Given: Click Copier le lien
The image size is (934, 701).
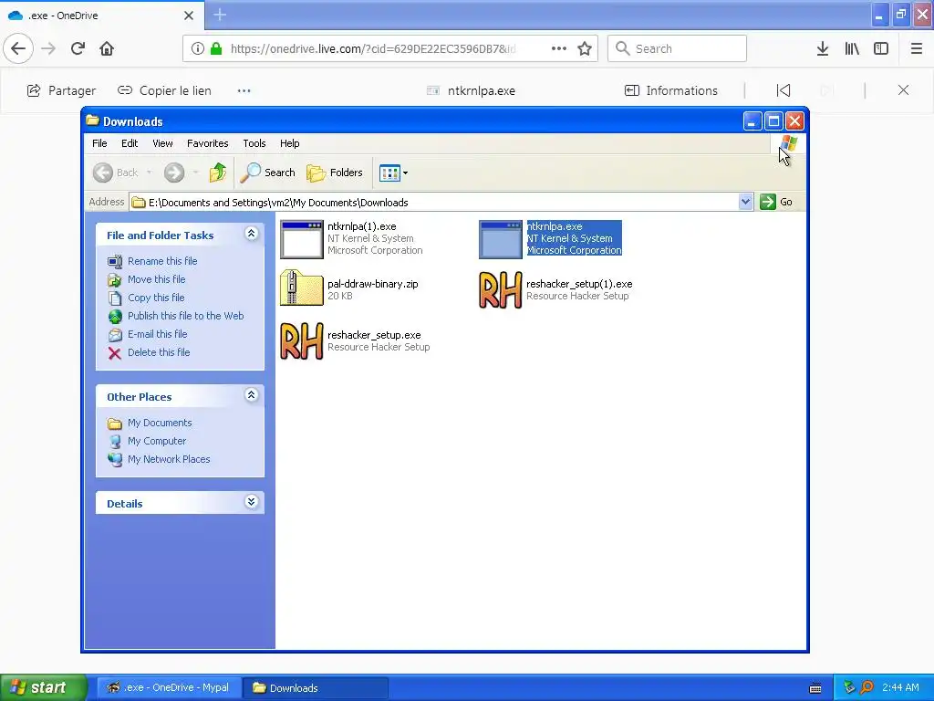Looking at the screenshot, I should [164, 90].
